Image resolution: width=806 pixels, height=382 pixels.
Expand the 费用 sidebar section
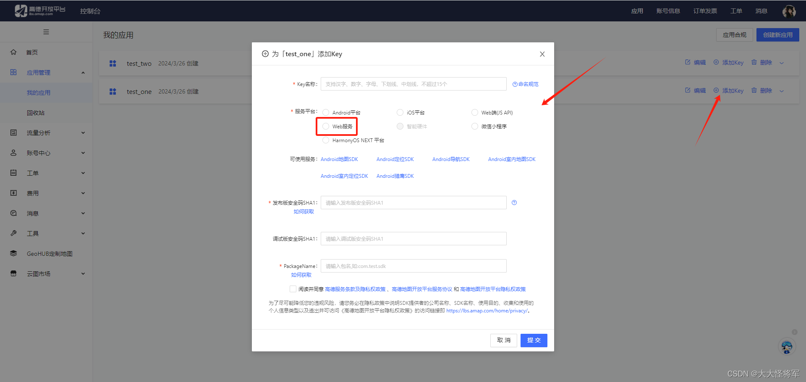click(83, 193)
